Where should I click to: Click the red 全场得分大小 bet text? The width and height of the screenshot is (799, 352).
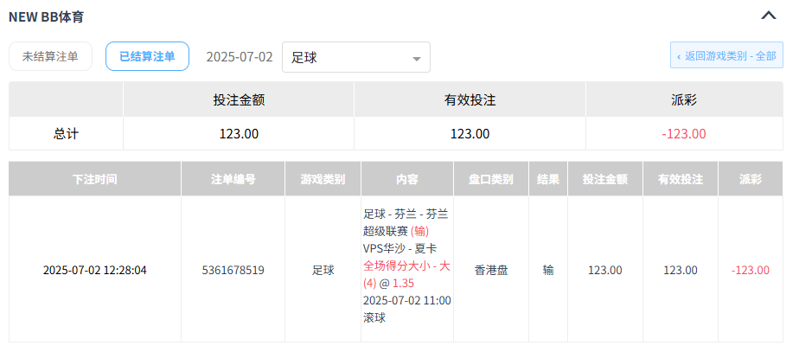(x=406, y=266)
